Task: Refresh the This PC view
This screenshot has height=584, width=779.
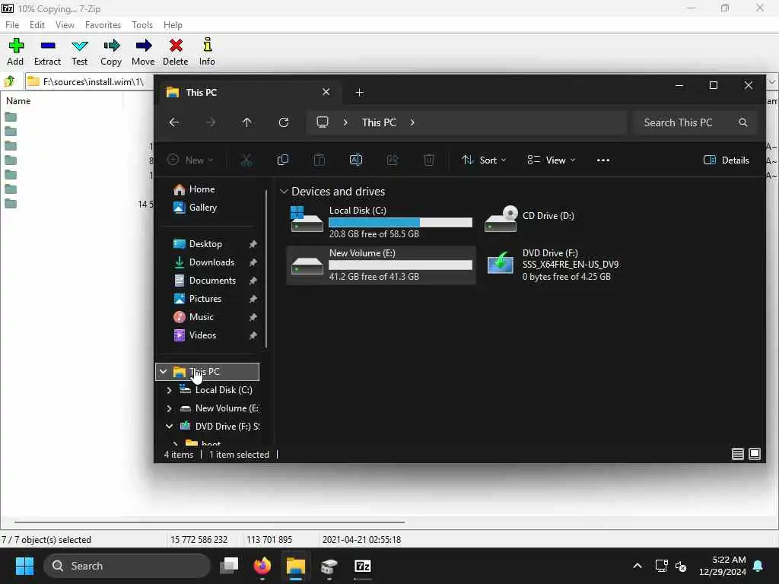Action: 284,122
